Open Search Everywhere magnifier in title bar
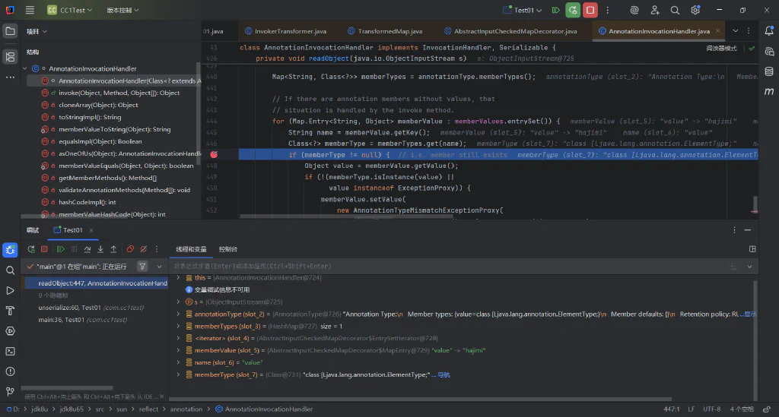 [675, 10]
